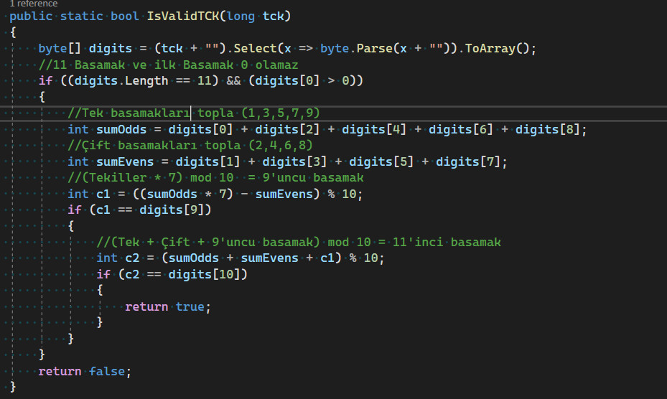The width and height of the screenshot is (667, 399).
Task: Click comment '//11 Basamak ve ilk Basamak 0 olamaz'
Action: (168, 65)
